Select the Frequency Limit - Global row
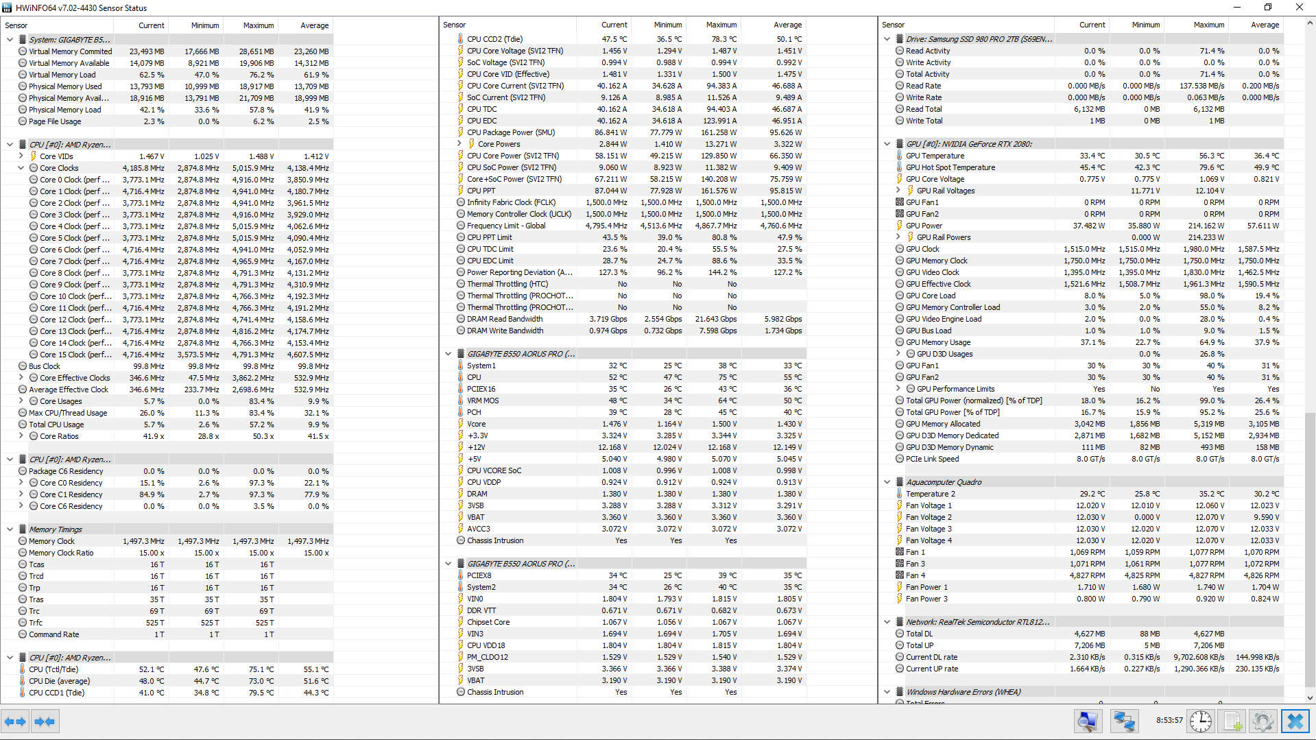The width and height of the screenshot is (1316, 740). 623,226
